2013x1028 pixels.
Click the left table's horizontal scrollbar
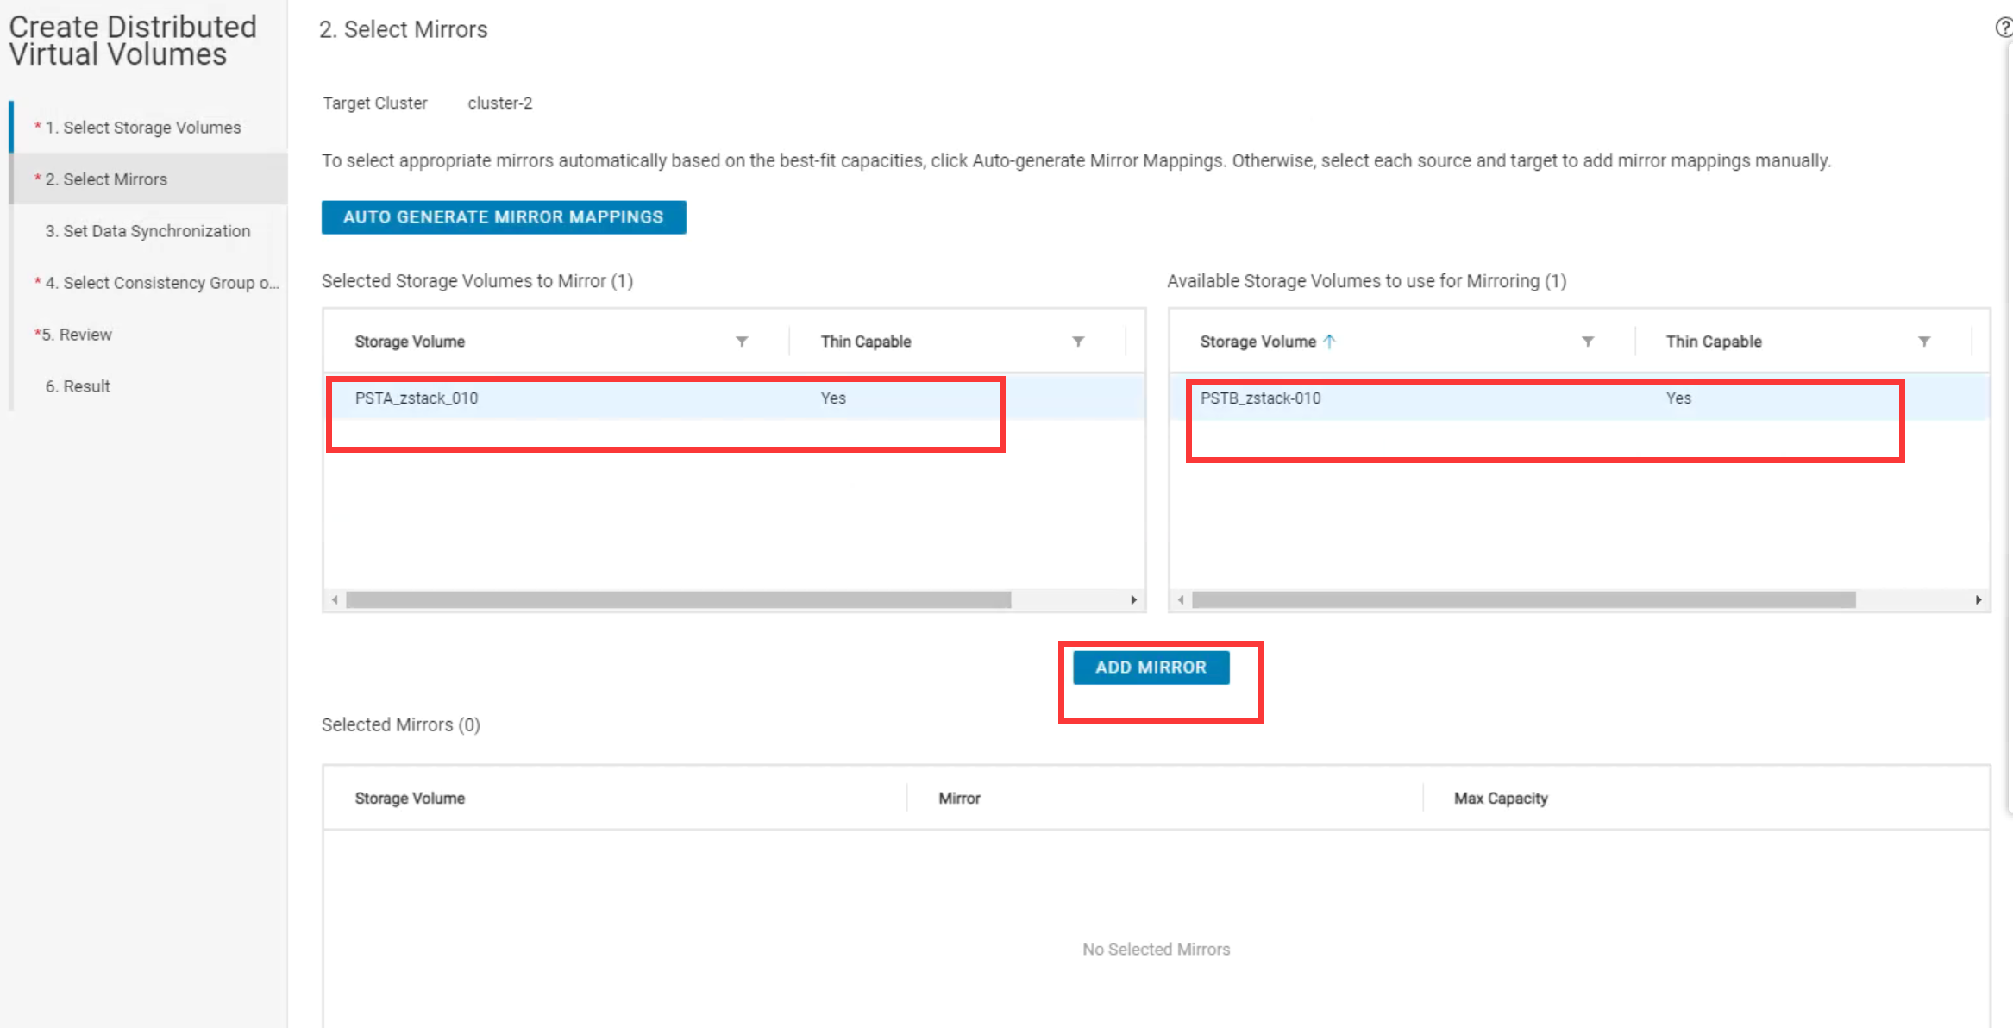(x=678, y=599)
